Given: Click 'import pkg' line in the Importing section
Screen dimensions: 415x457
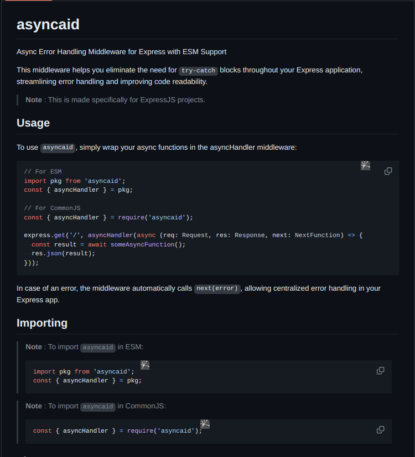Looking at the screenshot, I should coord(84,371).
